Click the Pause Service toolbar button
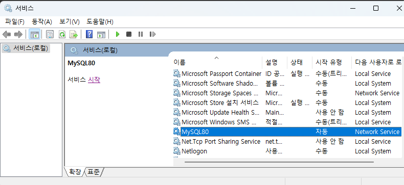This screenshot has width=404, height=185. [141, 34]
